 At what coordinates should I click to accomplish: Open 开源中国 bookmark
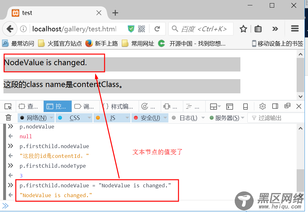(192, 43)
